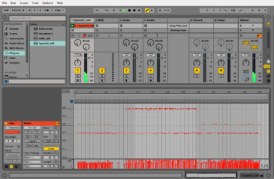The height and width of the screenshot is (179, 274).
Task: Toggle the browser show/hide triangle button
Action: click(4, 18)
